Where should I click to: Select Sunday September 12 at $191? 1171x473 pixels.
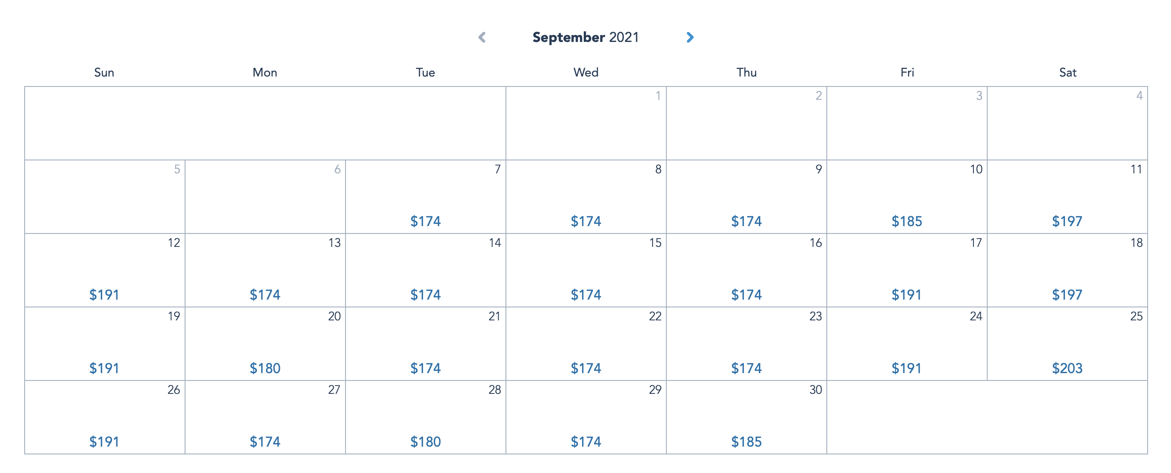(x=105, y=270)
